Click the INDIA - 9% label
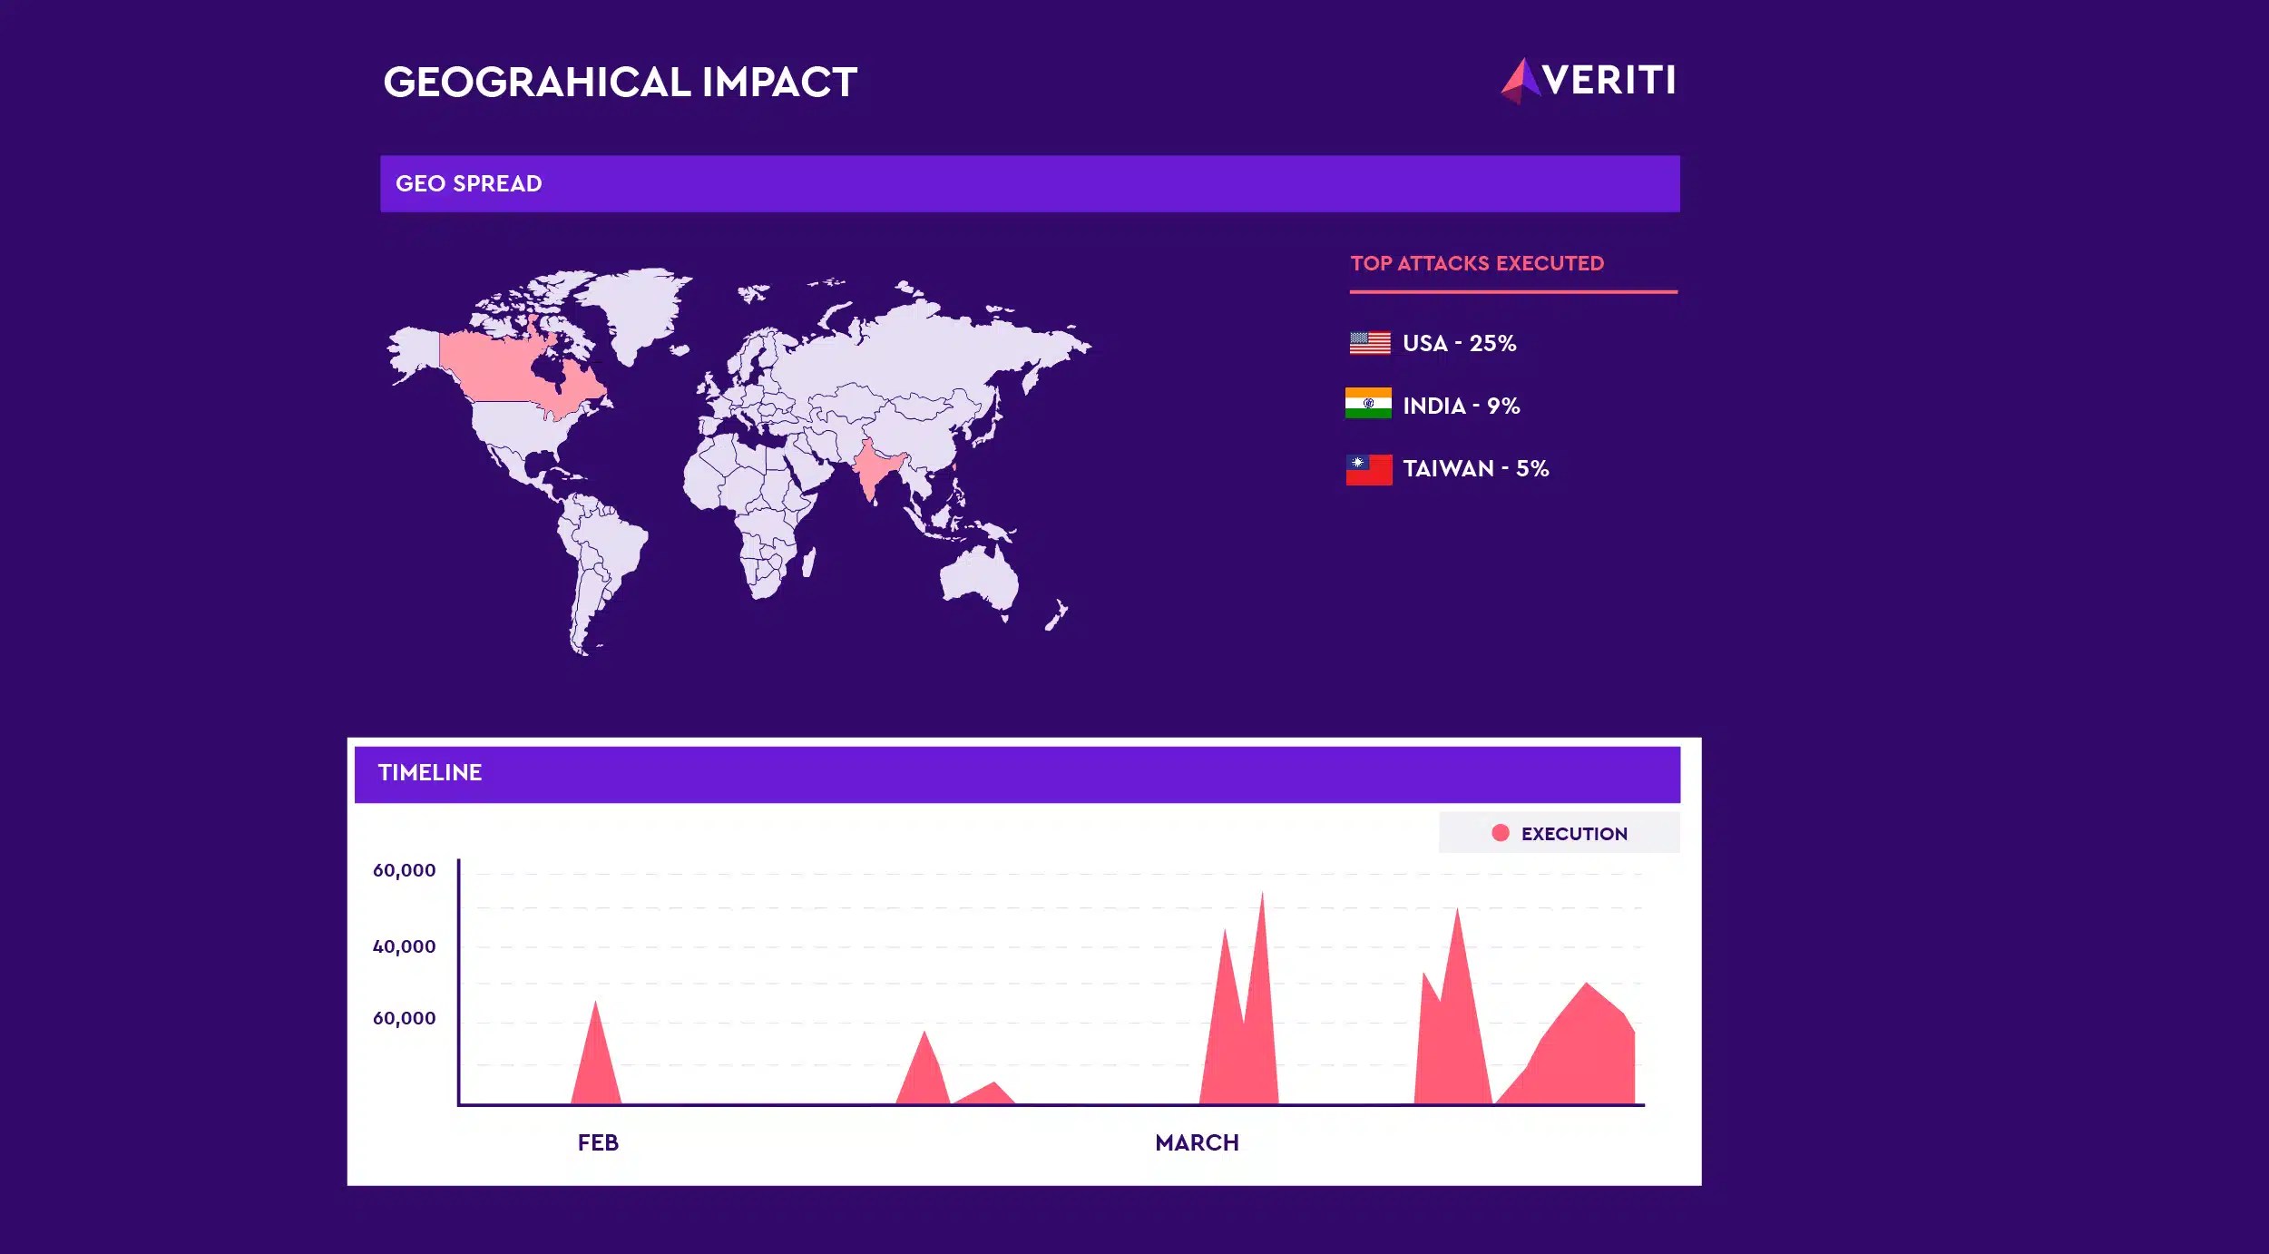The width and height of the screenshot is (2269, 1254). (x=1461, y=406)
